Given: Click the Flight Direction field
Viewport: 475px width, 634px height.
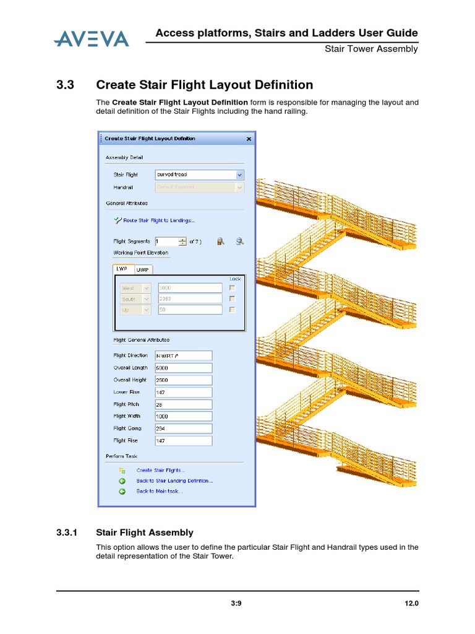Looking at the screenshot, I should (x=183, y=356).
